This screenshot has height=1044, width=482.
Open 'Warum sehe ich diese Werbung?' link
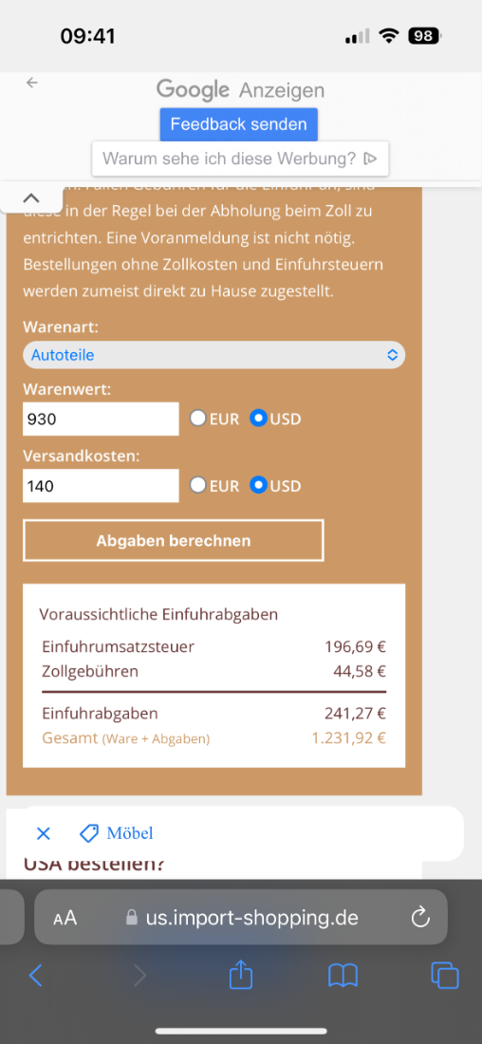click(x=229, y=158)
